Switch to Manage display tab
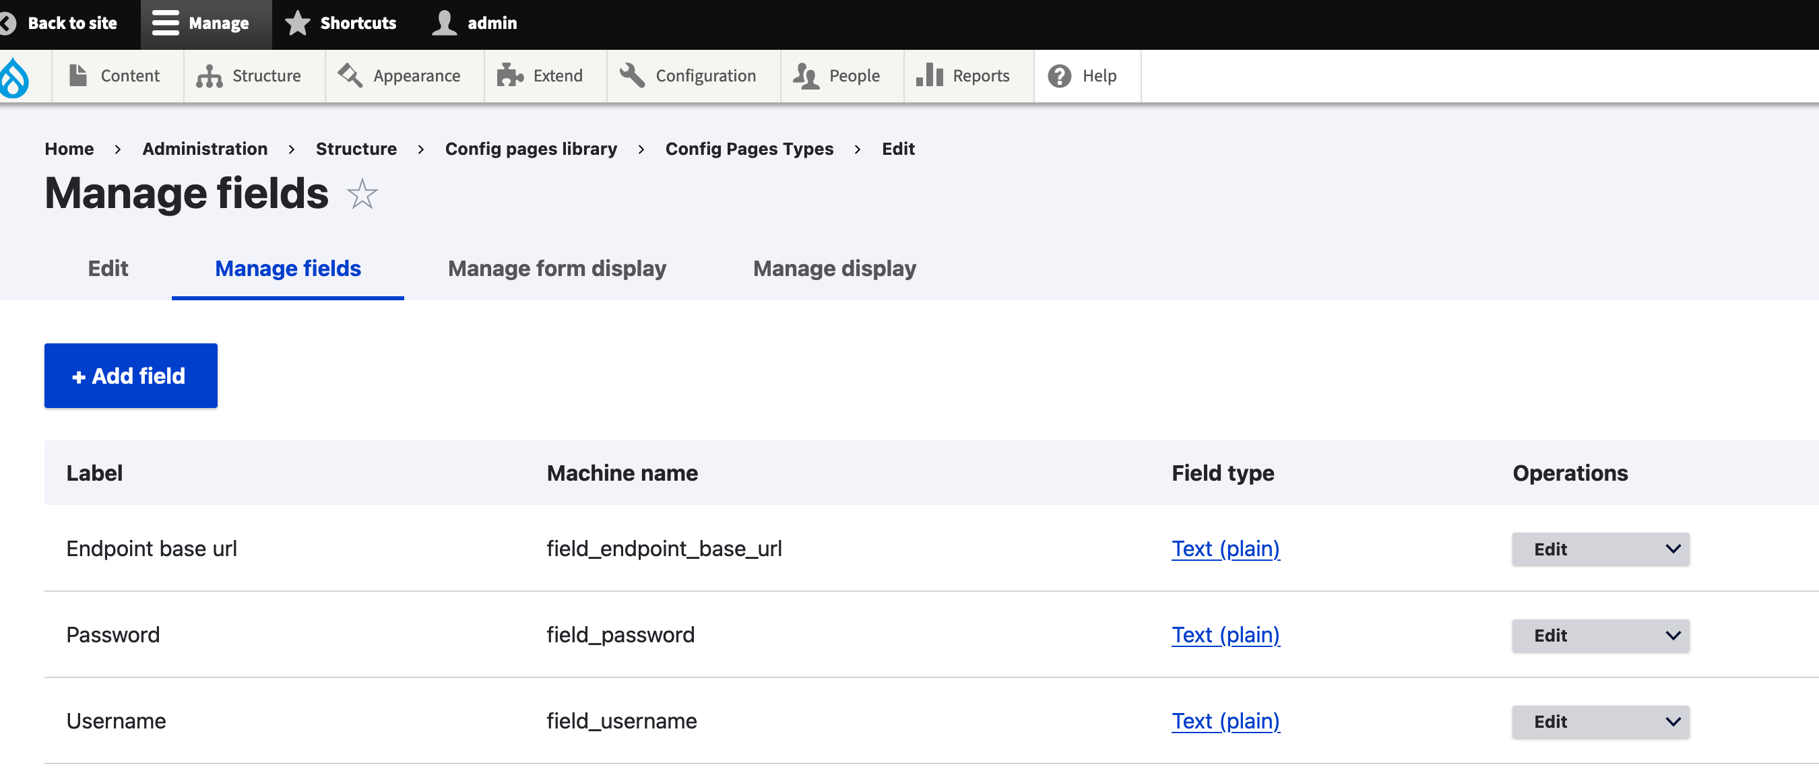Screen dimensions: 1819x781 (x=835, y=269)
